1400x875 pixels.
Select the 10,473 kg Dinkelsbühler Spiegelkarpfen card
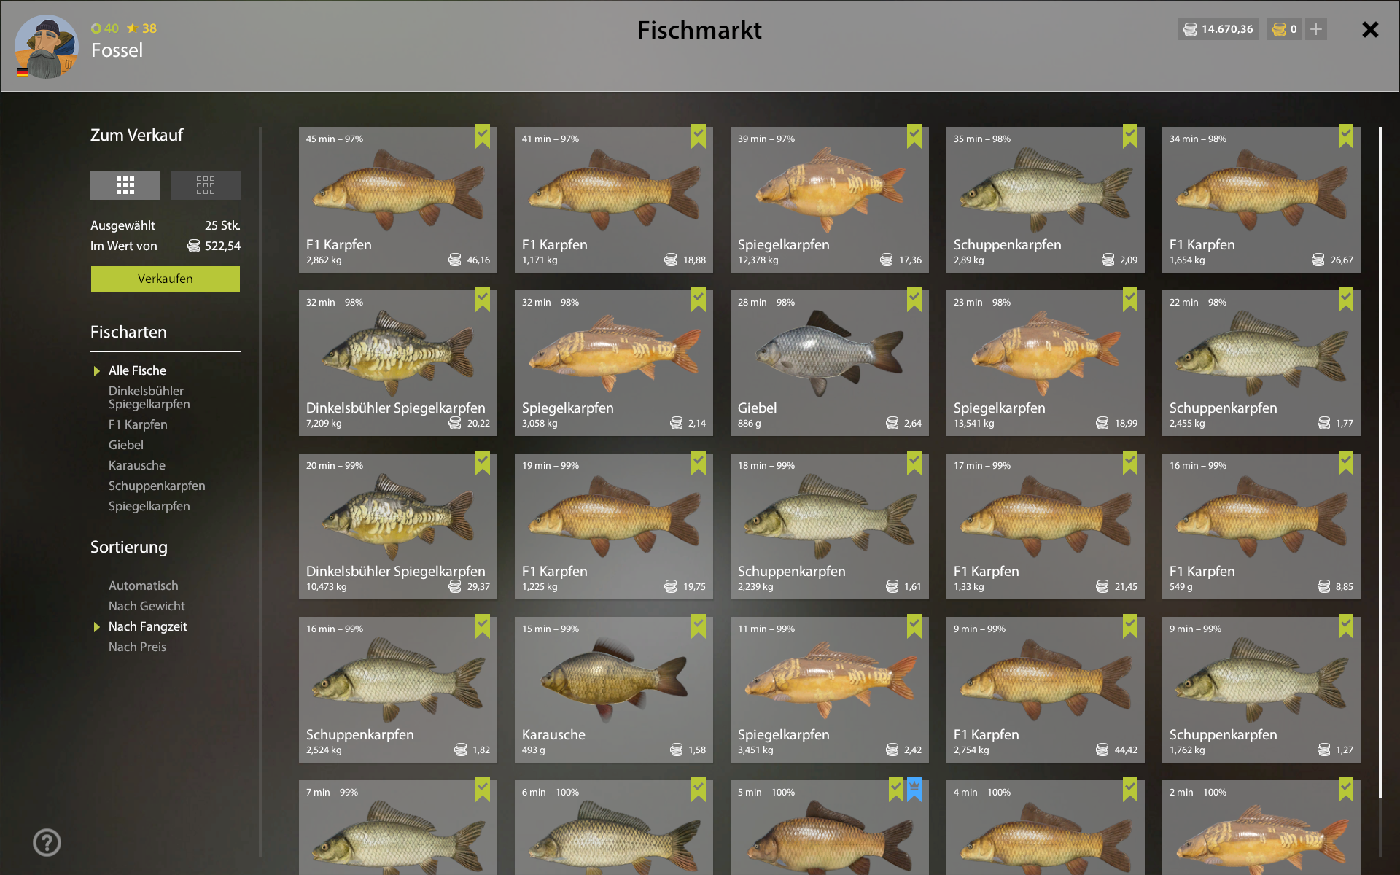[398, 526]
